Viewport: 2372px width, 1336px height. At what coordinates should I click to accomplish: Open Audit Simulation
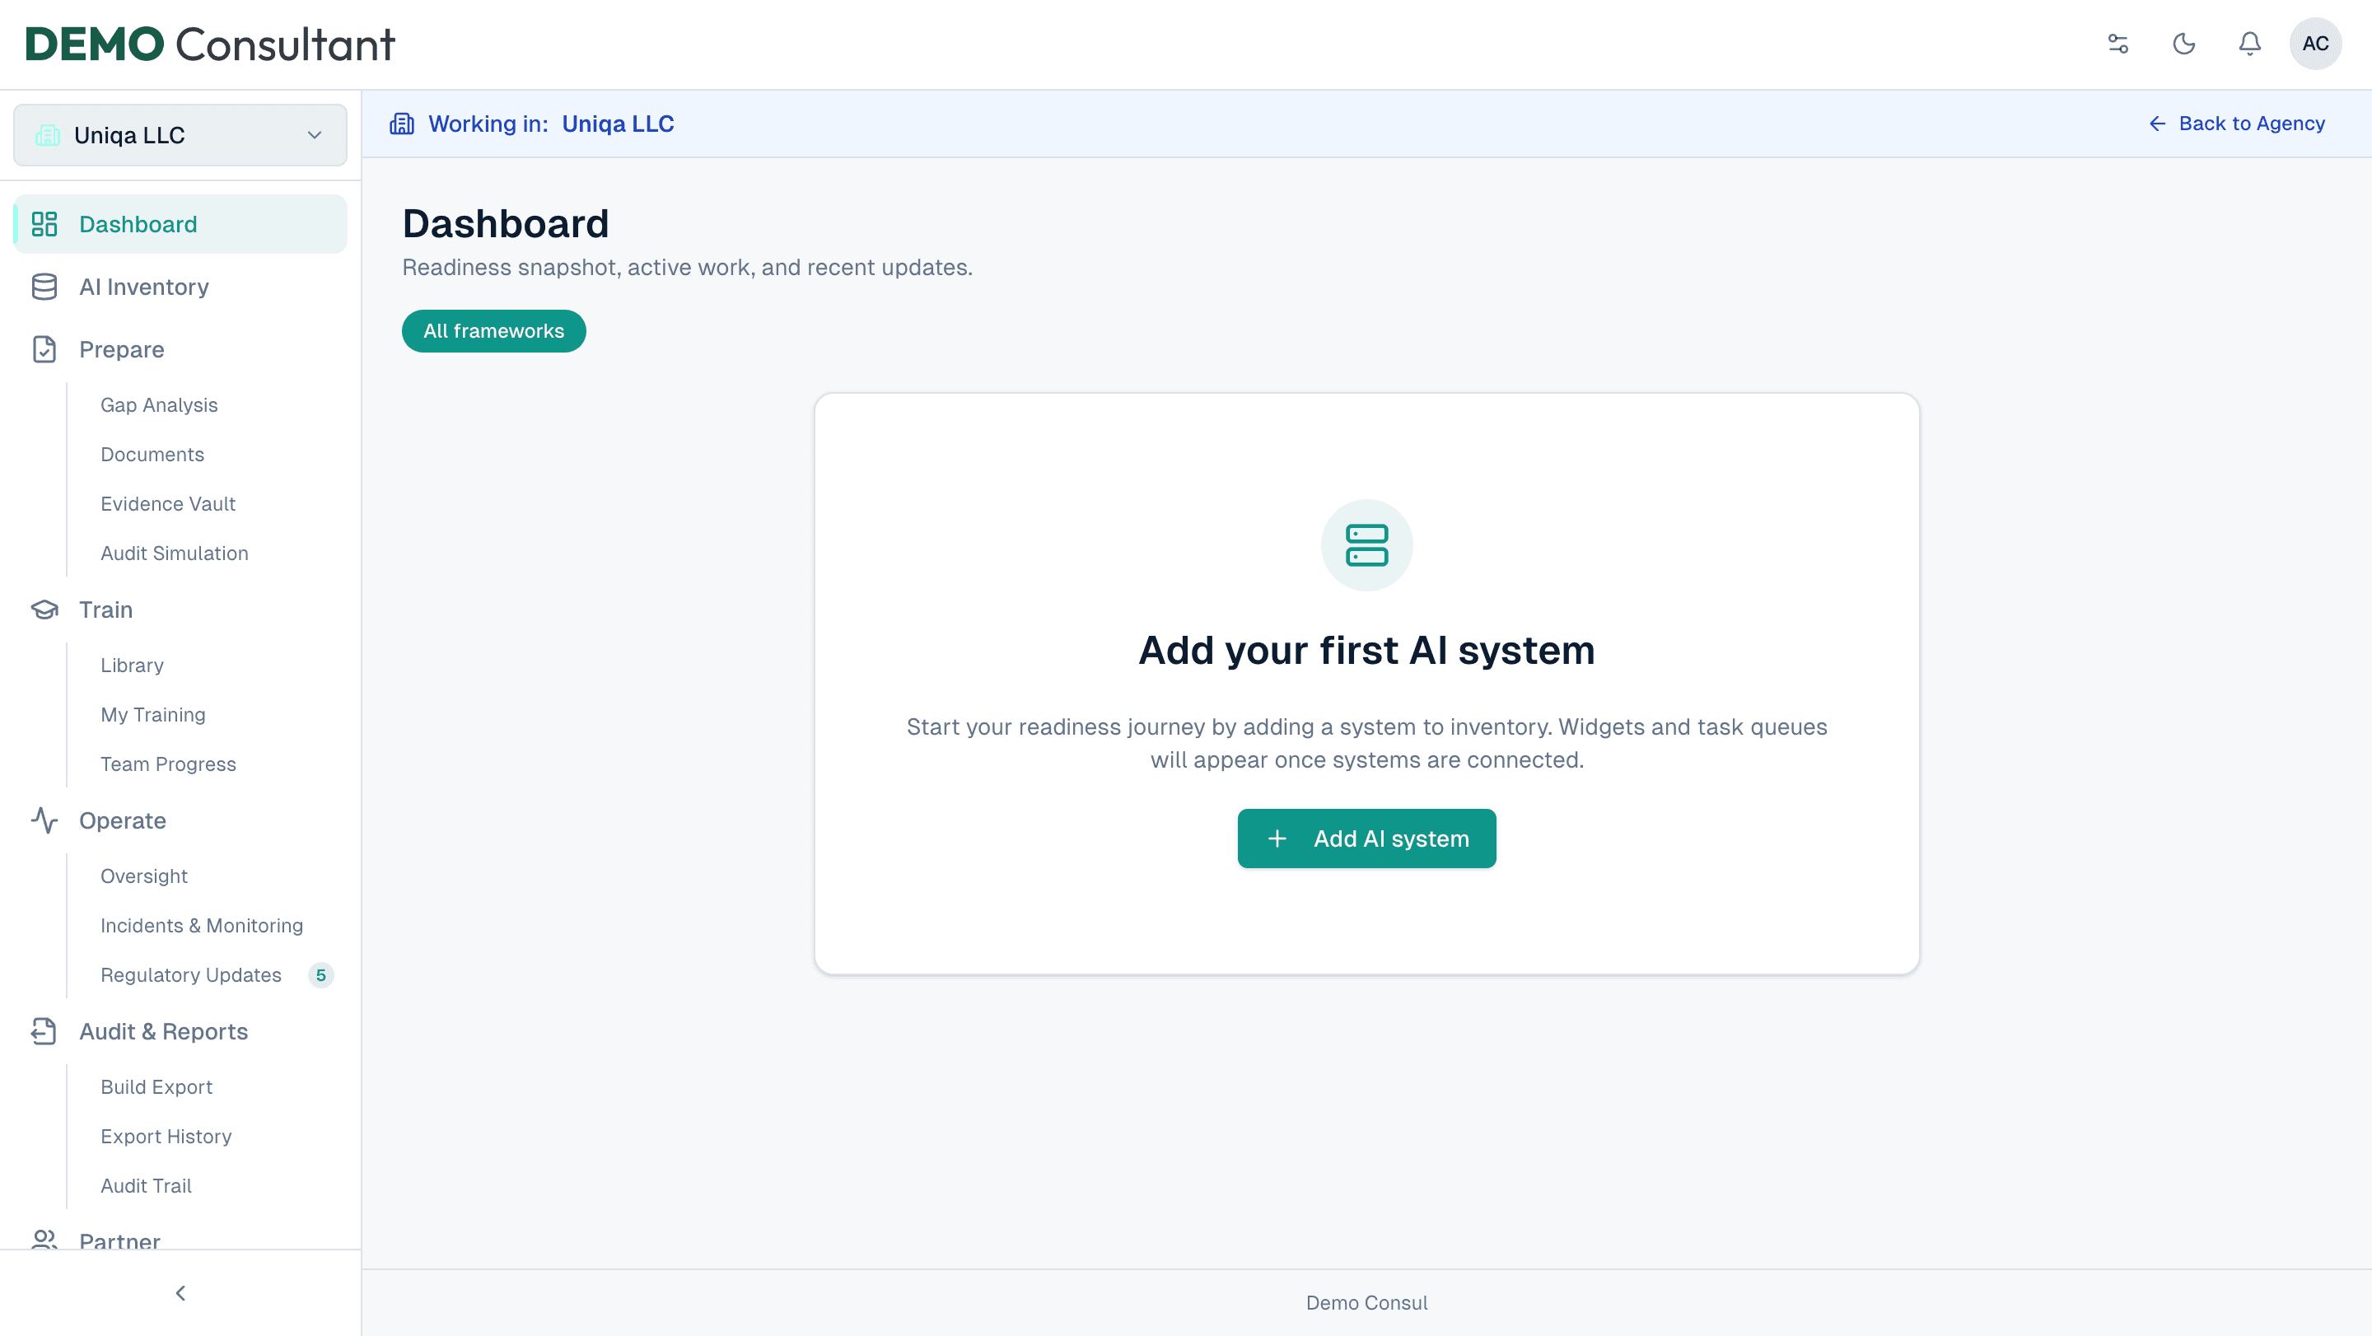coord(174,554)
